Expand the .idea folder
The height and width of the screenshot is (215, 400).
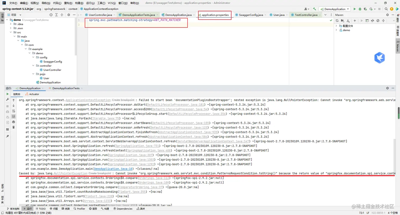pyautogui.click(x=11, y=24)
